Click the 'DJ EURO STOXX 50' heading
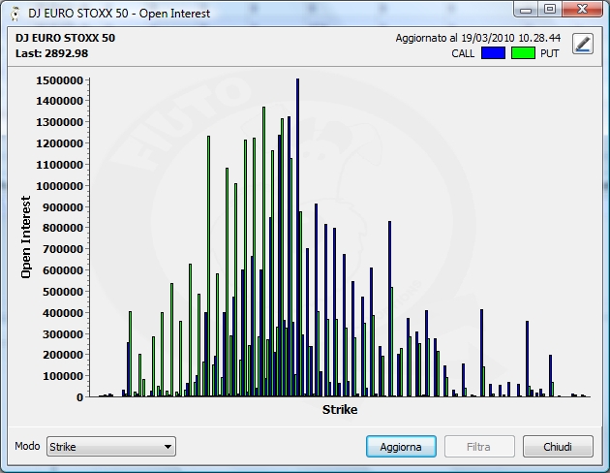610x473 pixels. click(x=66, y=38)
